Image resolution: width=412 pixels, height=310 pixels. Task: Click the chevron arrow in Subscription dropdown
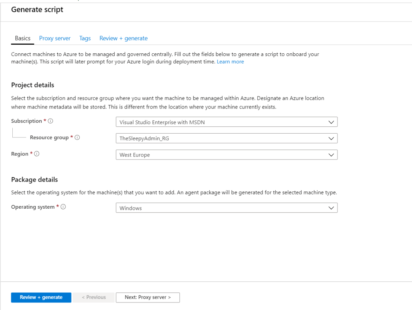(330, 122)
